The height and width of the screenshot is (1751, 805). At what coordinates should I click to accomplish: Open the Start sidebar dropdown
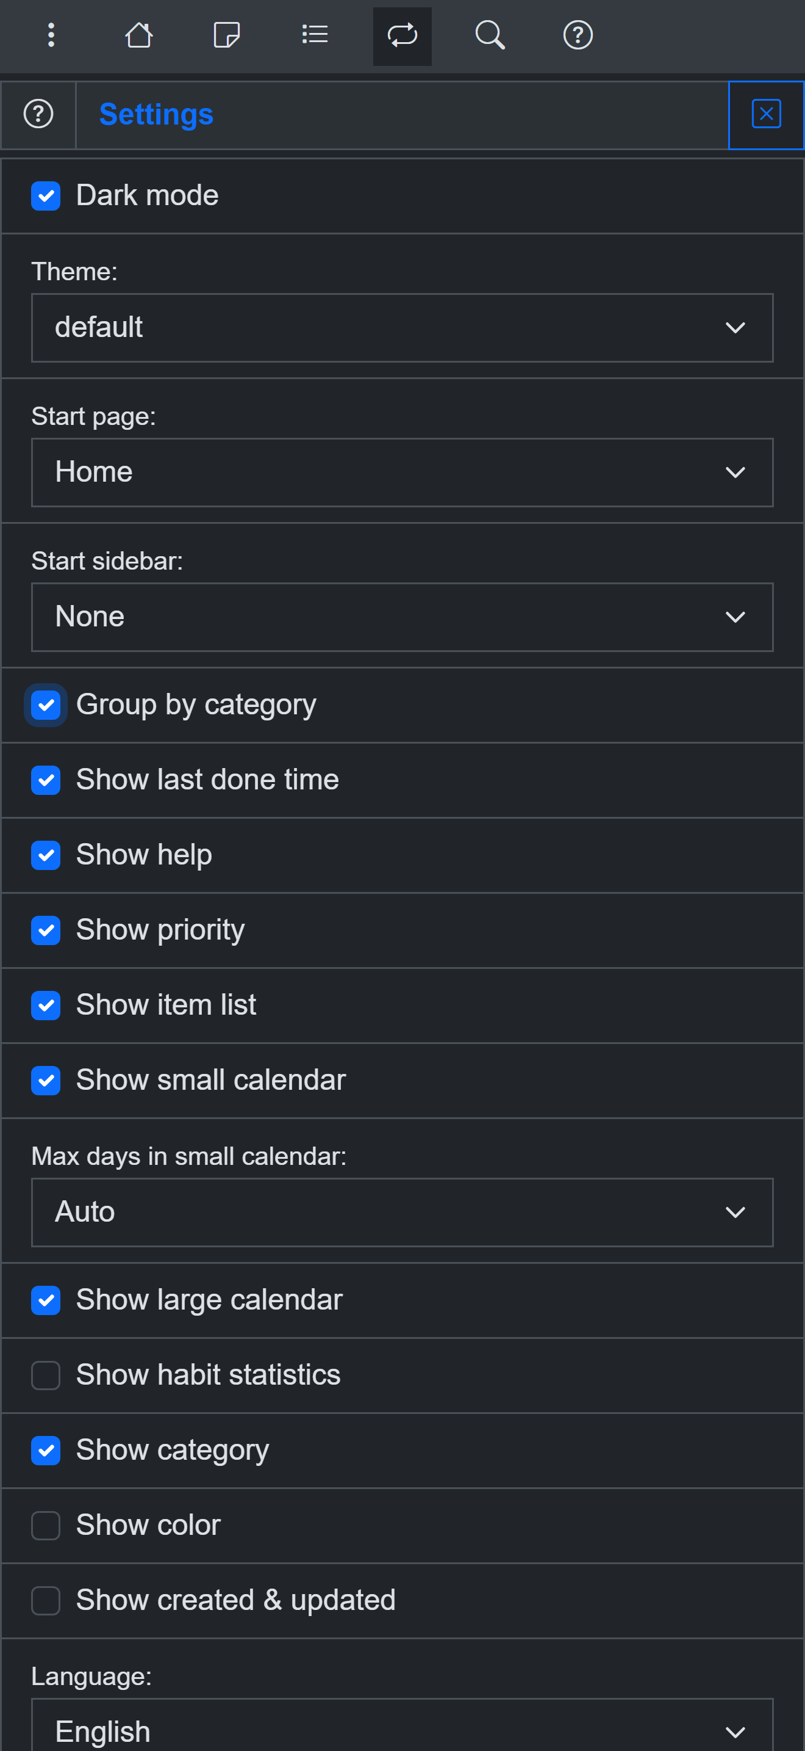point(402,617)
